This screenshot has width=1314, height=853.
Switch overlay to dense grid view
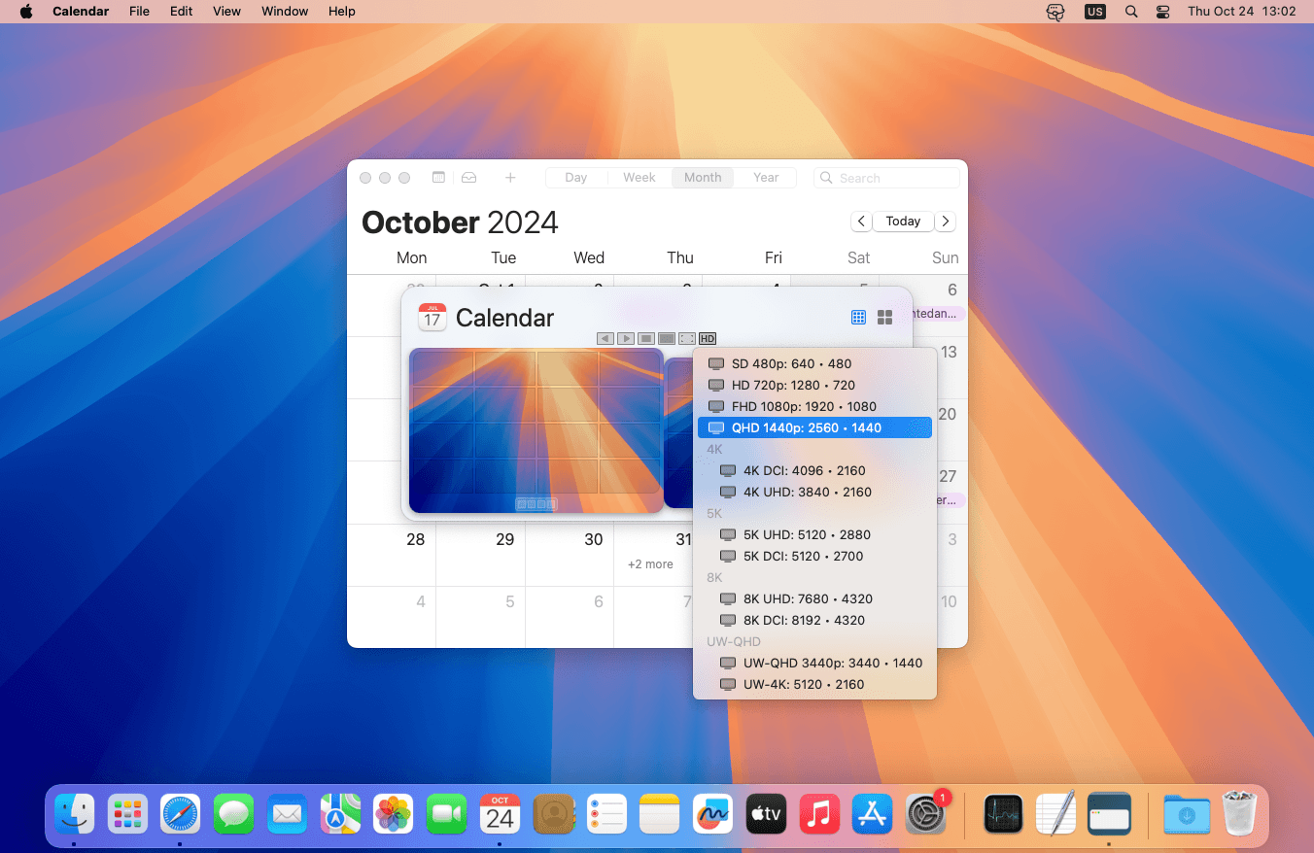point(858,318)
